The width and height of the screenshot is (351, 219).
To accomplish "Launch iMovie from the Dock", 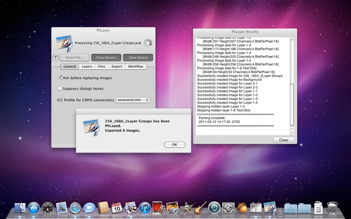I will [x=186, y=208].
